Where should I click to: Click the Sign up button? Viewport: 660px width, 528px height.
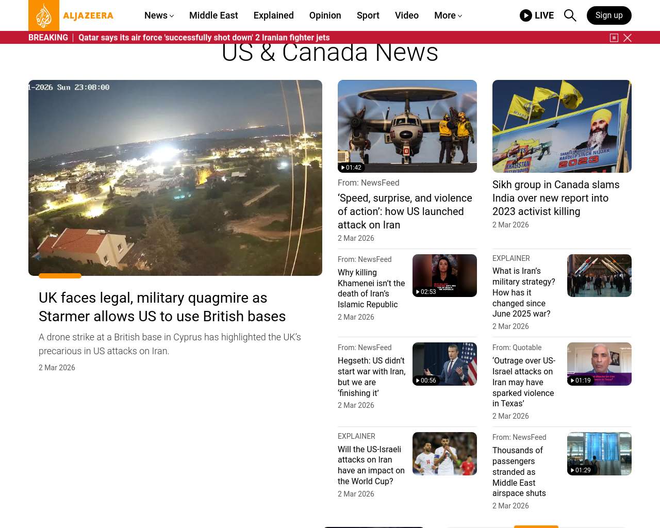[609, 15]
